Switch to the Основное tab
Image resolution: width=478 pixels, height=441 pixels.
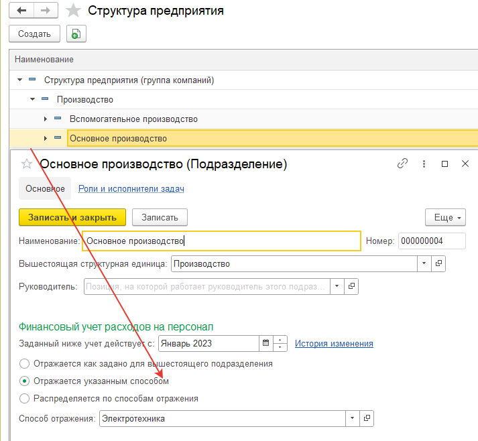pos(45,188)
